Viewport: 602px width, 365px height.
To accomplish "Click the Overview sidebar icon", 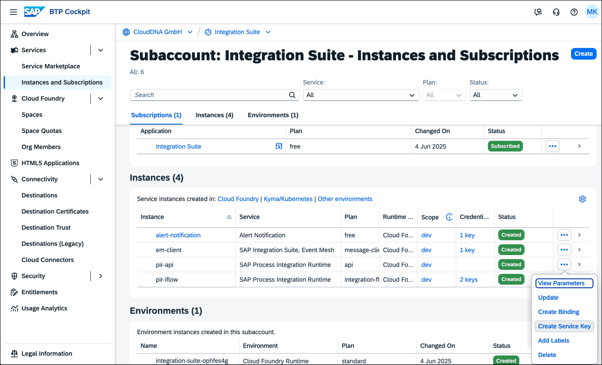I will tap(14, 34).
